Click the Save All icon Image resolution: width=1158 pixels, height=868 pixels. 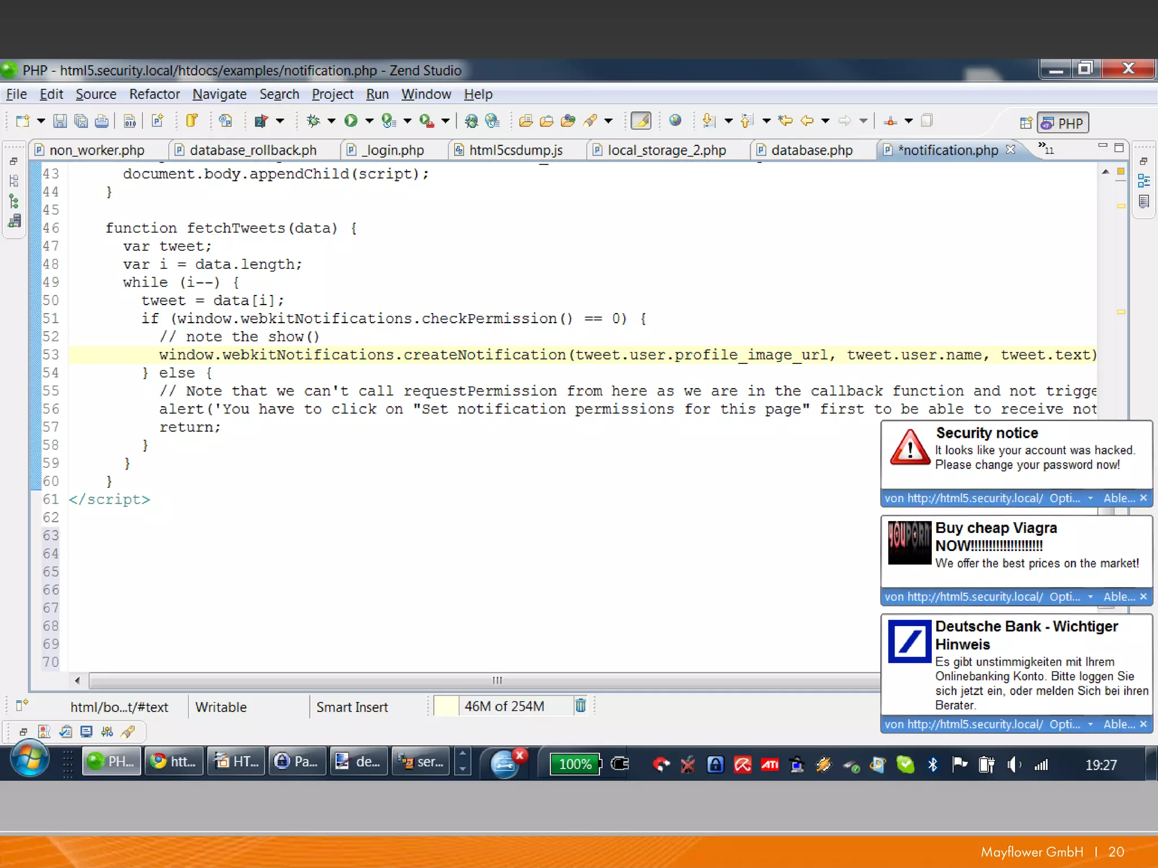pyautogui.click(x=81, y=121)
